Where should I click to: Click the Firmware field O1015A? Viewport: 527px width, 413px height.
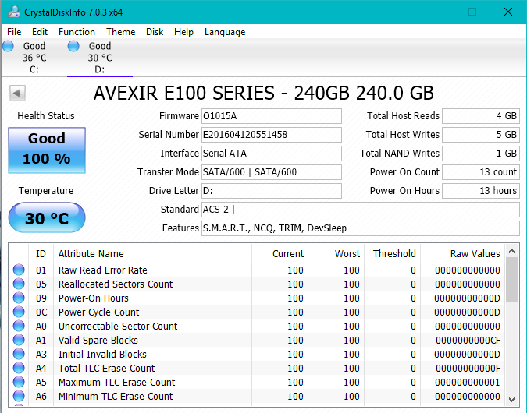[272, 116]
